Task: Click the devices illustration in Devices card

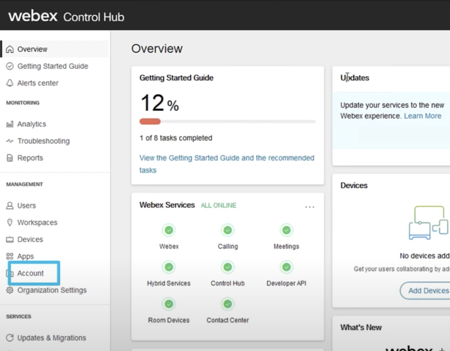Action: coord(428,223)
